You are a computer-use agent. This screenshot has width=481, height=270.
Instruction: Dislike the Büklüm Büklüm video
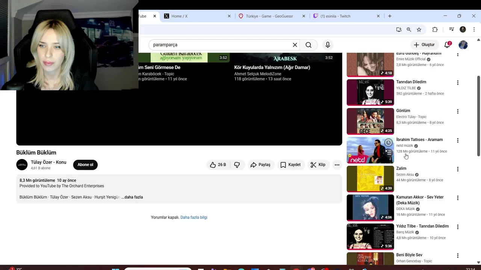point(237,165)
